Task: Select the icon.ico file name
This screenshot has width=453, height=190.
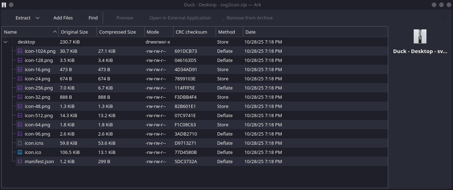Action: [x=33, y=152]
